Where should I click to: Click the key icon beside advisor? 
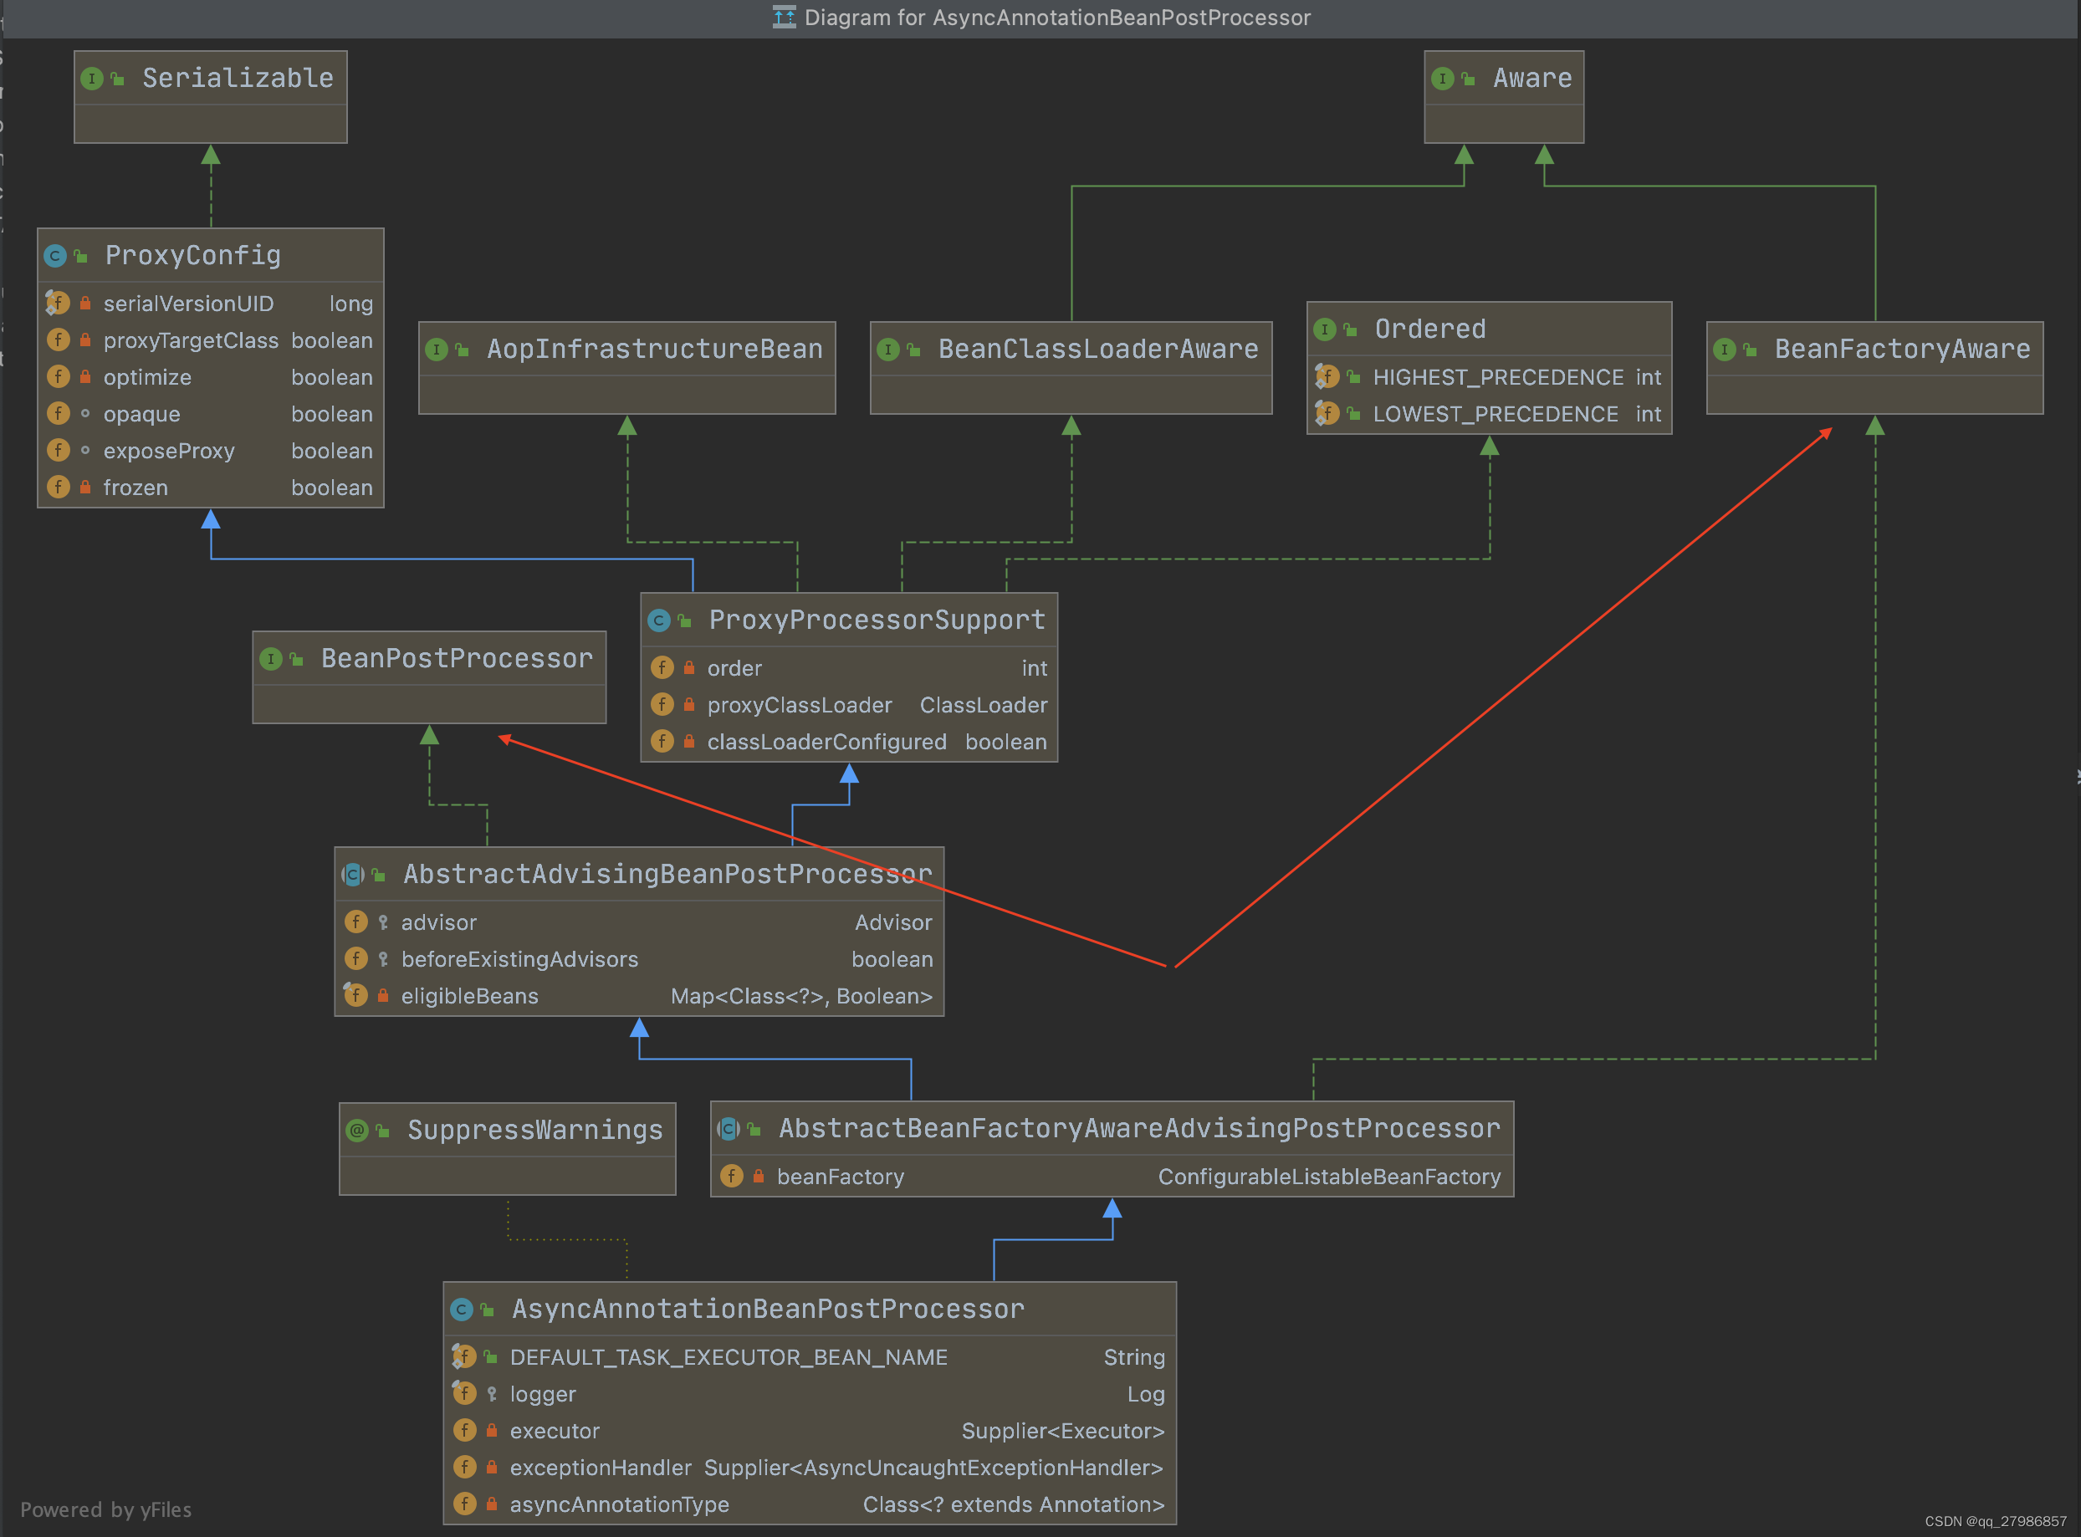[x=383, y=922]
